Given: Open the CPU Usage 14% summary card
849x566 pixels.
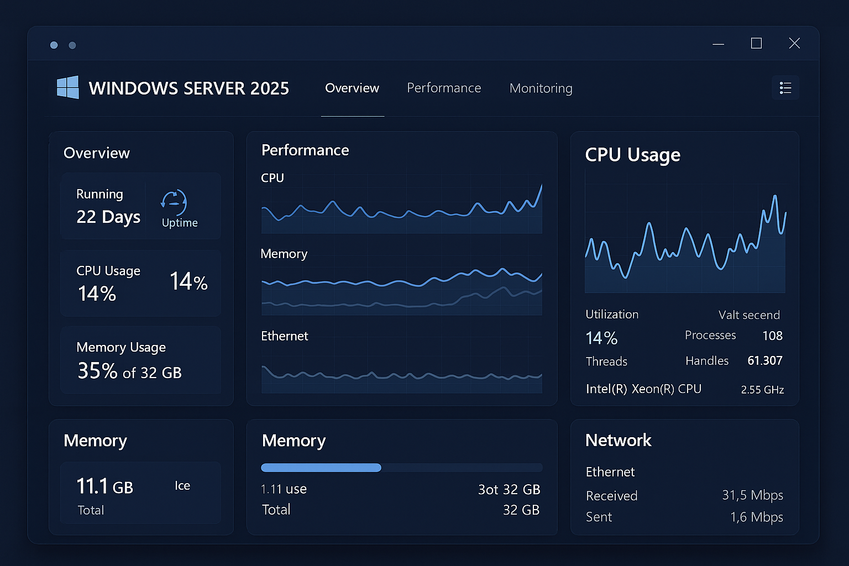Looking at the screenshot, I should [x=140, y=283].
